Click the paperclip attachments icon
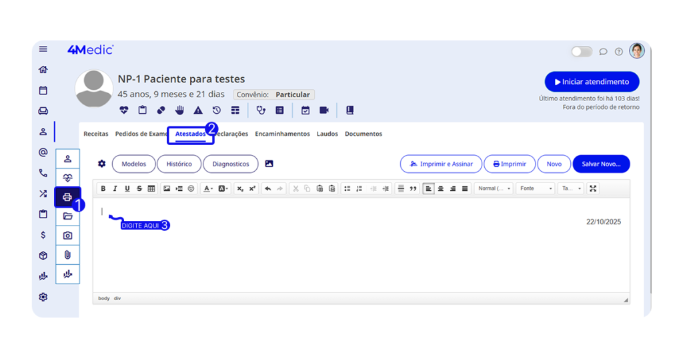This screenshot has width=683, height=358. (67, 255)
